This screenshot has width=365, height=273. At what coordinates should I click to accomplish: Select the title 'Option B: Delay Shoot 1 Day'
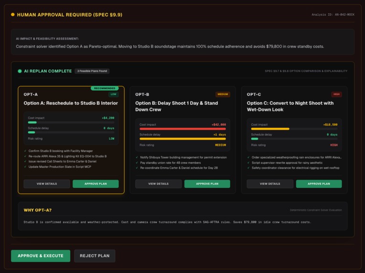pos(177,106)
